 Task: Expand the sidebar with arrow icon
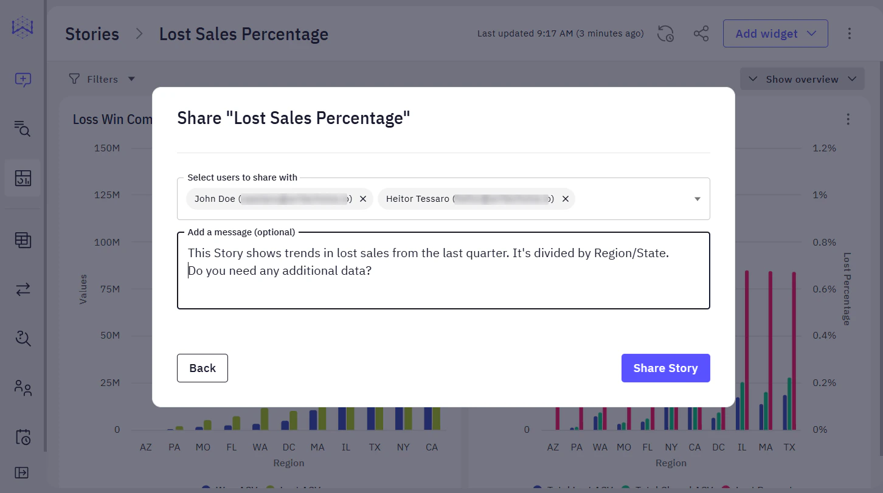(x=22, y=472)
